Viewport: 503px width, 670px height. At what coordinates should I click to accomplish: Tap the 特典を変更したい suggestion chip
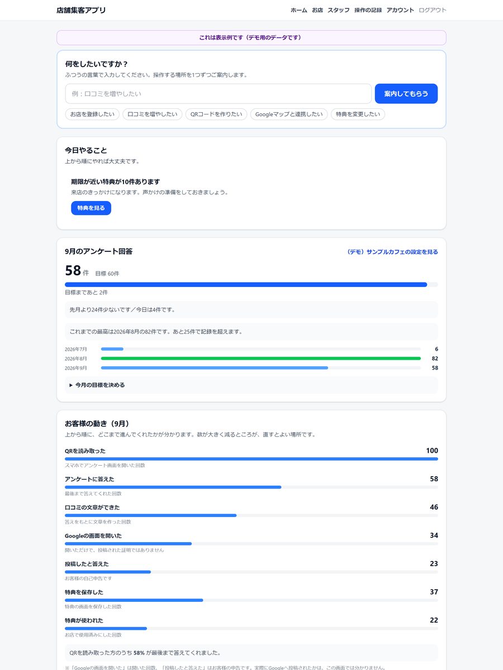[358, 114]
